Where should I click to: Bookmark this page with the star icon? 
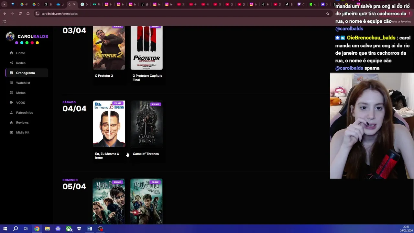[x=328, y=14]
